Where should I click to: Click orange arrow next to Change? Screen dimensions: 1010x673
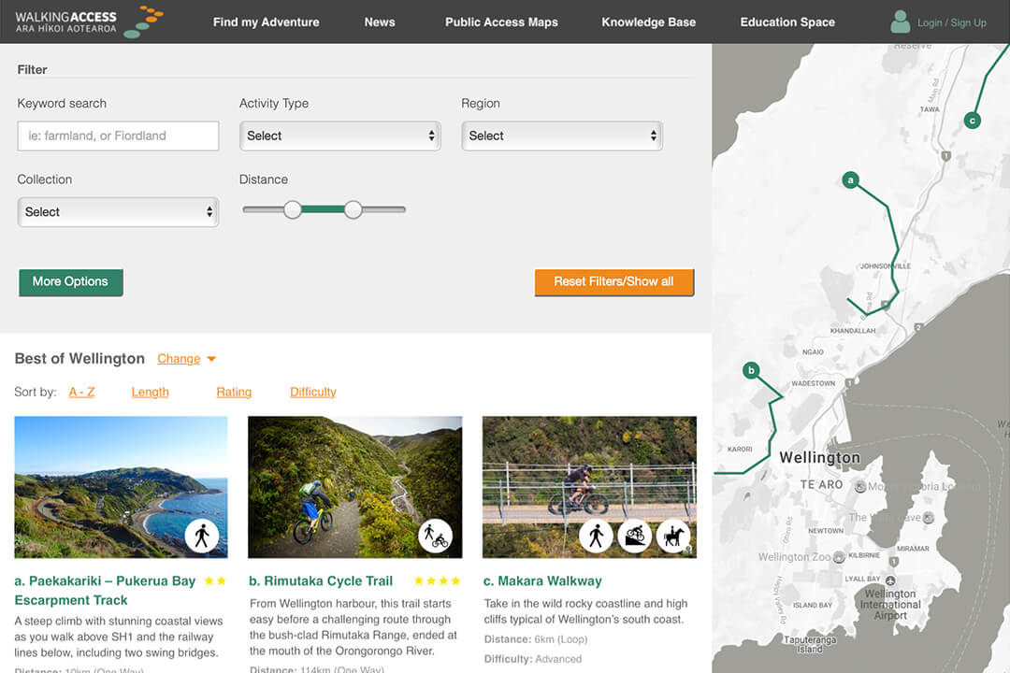point(211,359)
